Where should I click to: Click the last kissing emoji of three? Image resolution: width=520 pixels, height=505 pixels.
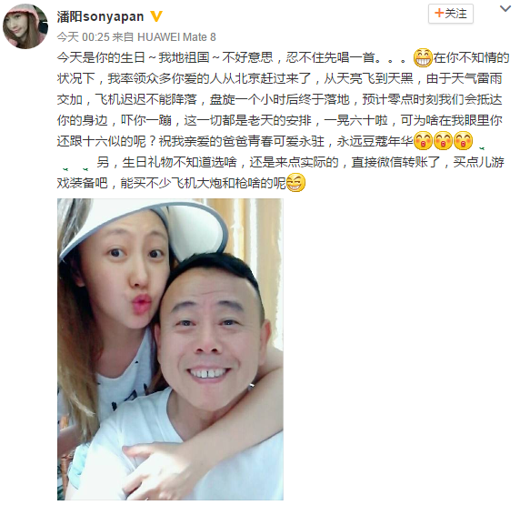463,141
